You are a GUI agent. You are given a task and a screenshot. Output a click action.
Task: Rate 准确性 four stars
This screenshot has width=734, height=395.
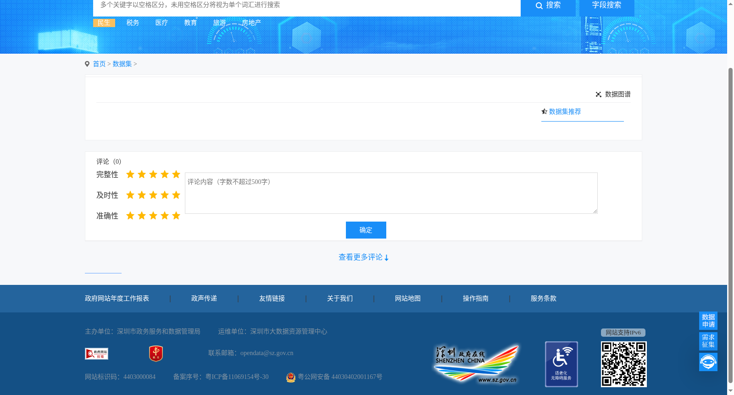click(165, 216)
